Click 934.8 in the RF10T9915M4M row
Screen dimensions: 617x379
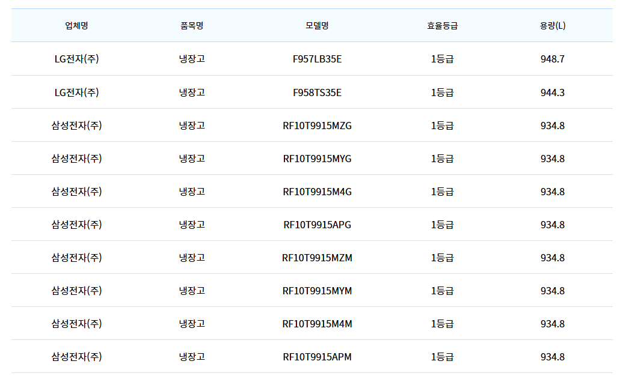pos(553,324)
